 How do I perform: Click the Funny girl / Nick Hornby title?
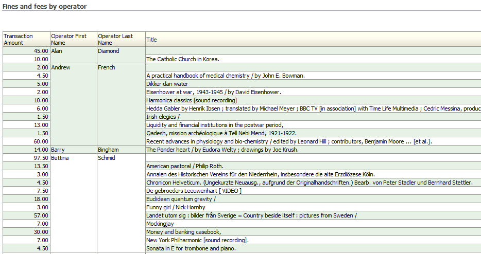coord(176,207)
